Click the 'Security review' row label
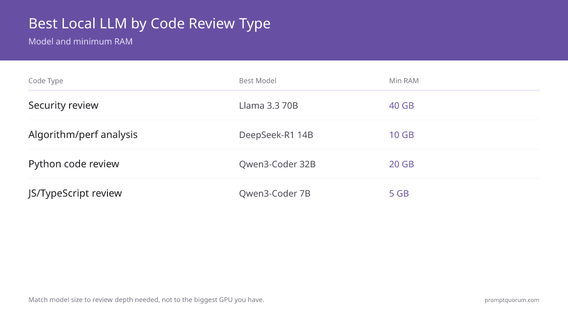Viewport: 568px width, 319px height. (63, 105)
